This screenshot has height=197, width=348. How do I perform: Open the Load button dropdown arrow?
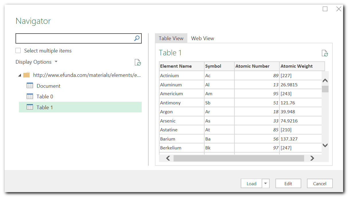click(265, 184)
